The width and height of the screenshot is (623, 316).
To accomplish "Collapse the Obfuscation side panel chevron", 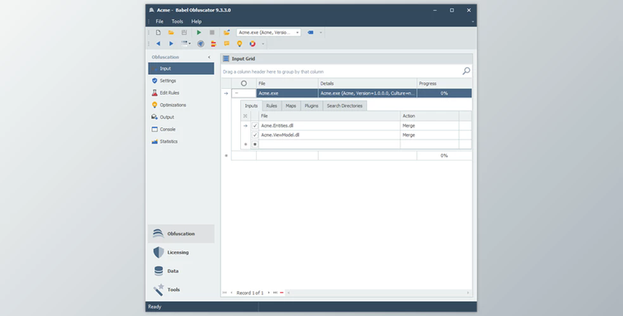I will [x=209, y=57].
